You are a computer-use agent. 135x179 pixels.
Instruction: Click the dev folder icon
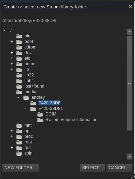coord(19,53)
